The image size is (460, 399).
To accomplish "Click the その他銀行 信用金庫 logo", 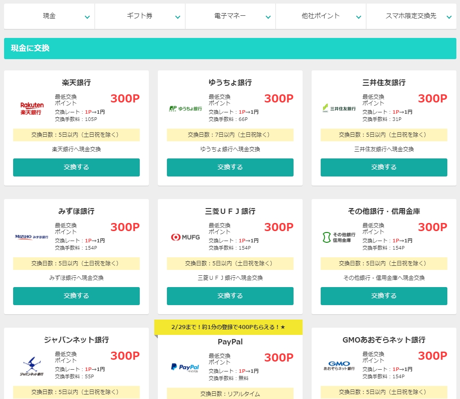I will 339,237.
